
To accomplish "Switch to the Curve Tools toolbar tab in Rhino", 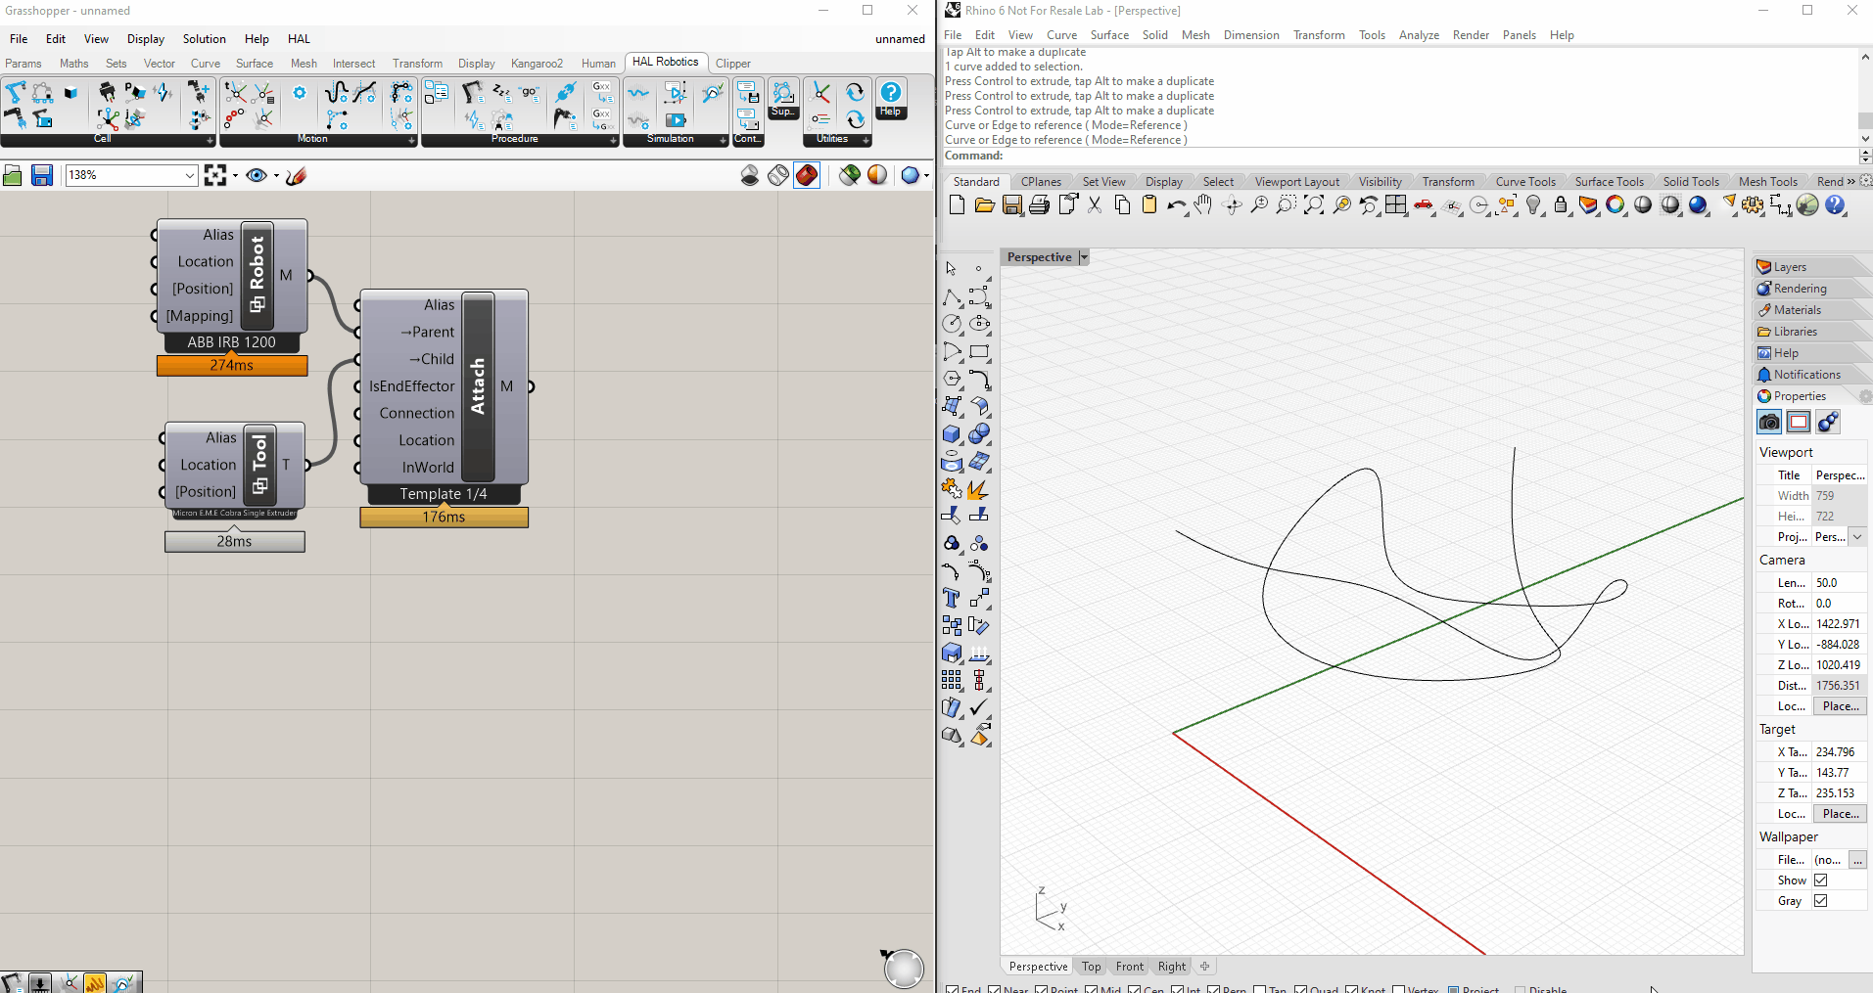I will point(1525,182).
